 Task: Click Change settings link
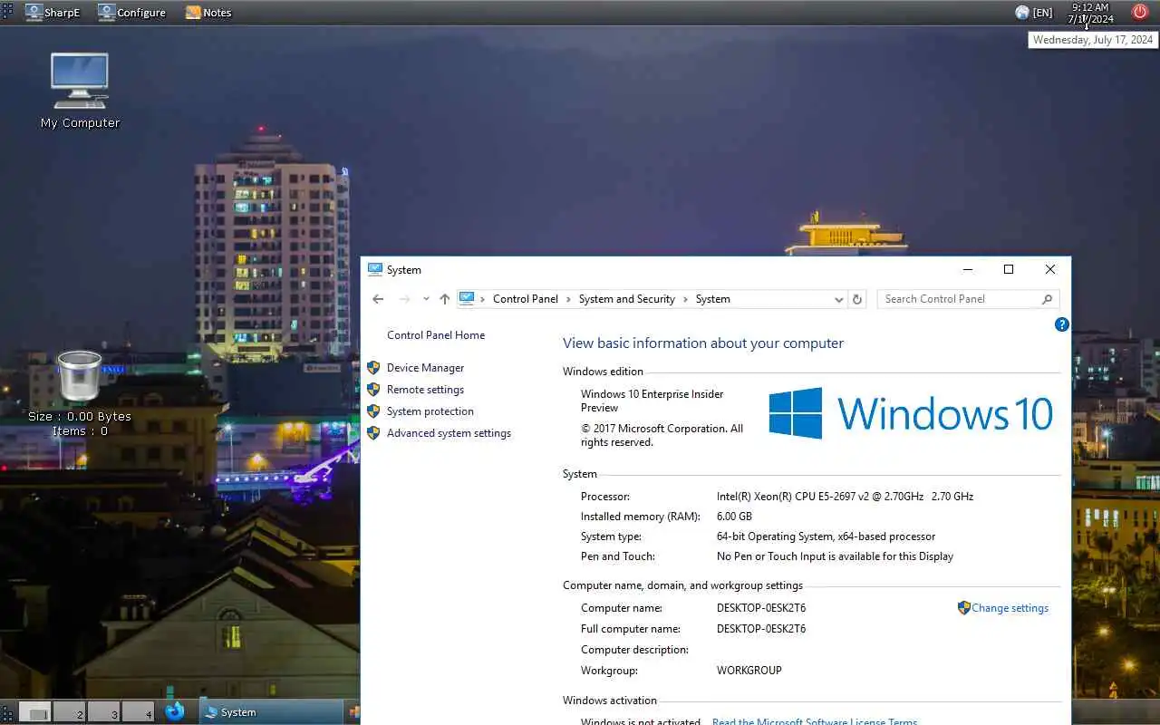pos(1010,608)
